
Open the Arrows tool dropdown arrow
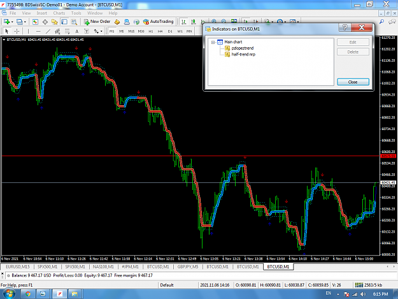[101, 31]
